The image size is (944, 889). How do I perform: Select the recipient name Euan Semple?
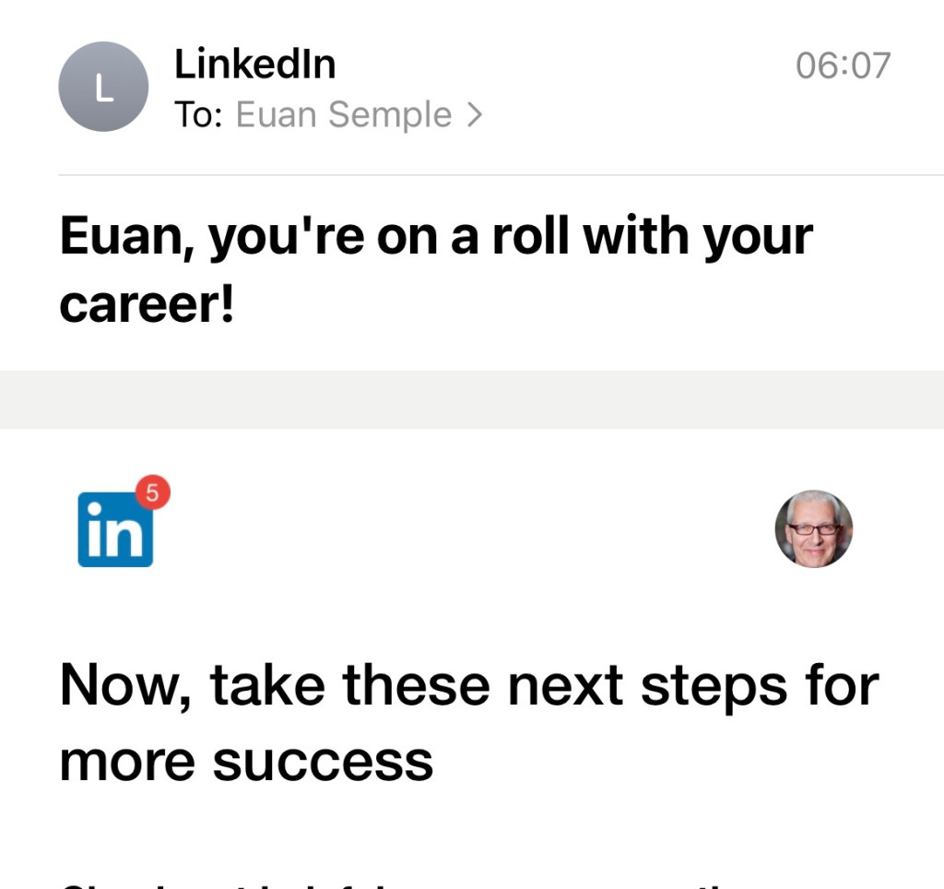pos(344,116)
